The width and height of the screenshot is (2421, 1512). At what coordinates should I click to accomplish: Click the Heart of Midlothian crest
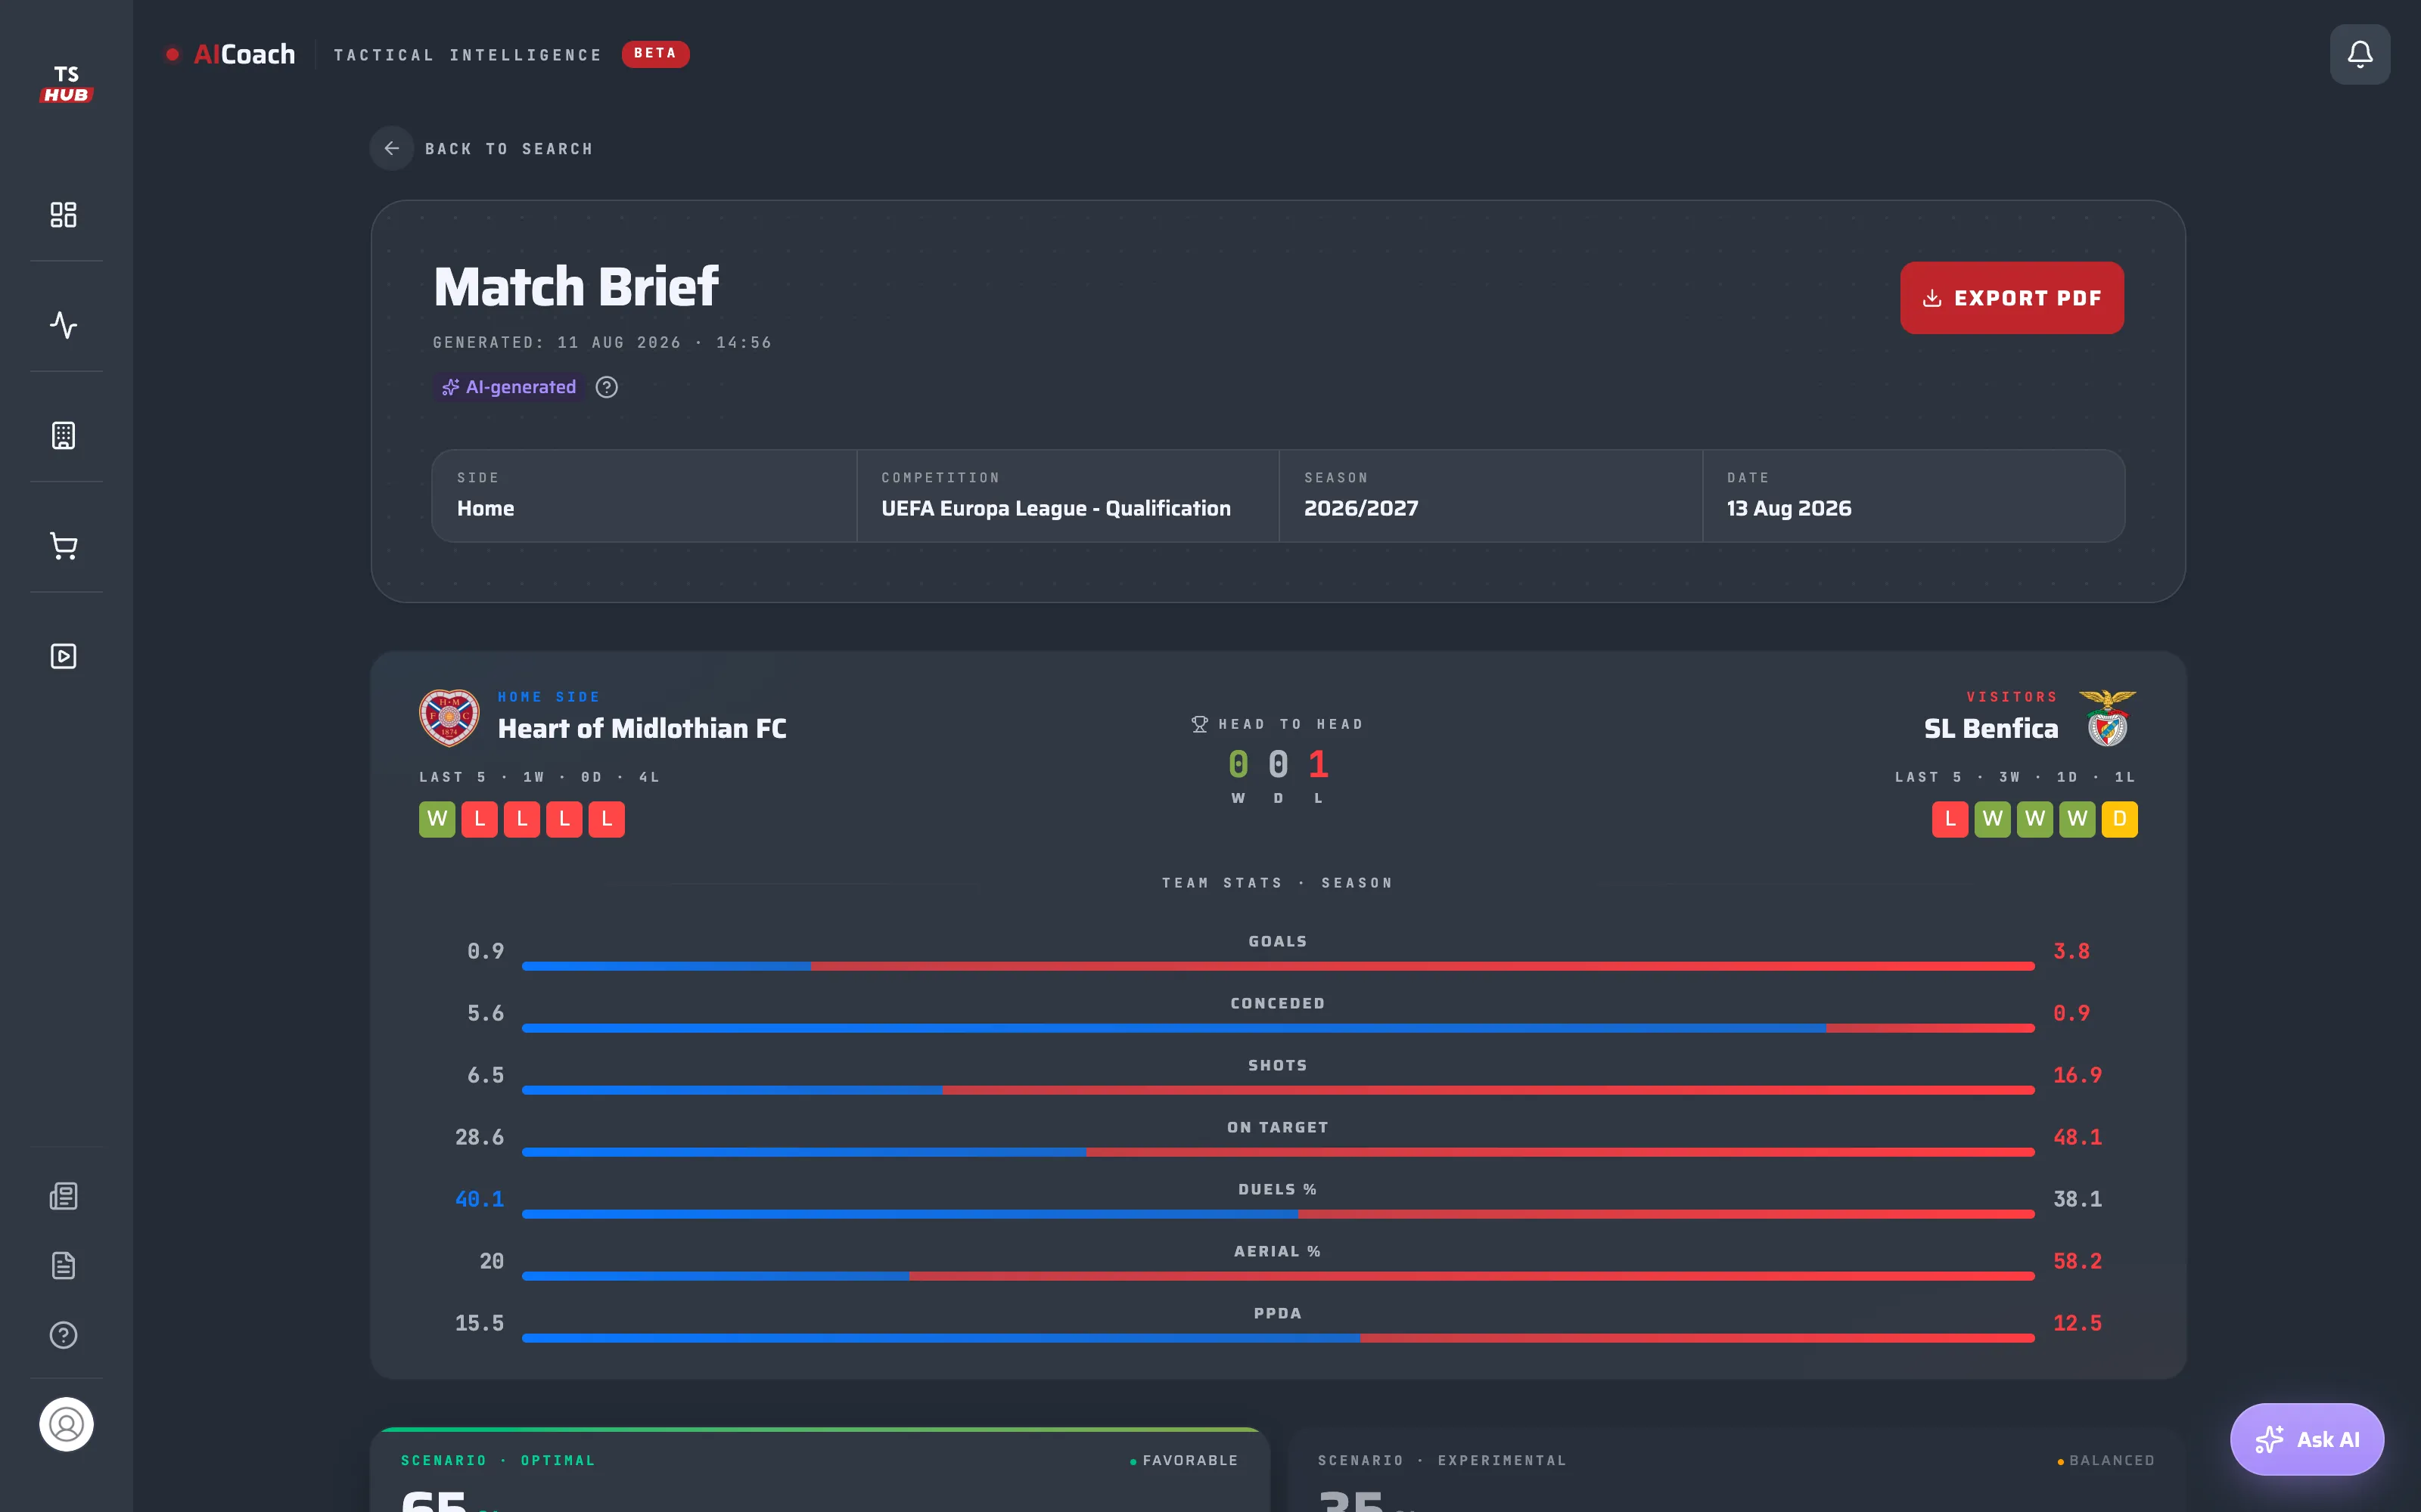click(449, 717)
